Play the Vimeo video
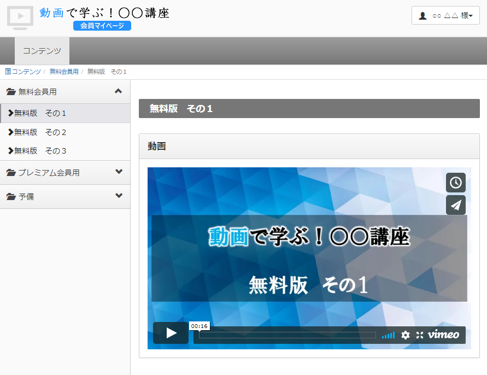The image size is (487, 375). (x=171, y=333)
